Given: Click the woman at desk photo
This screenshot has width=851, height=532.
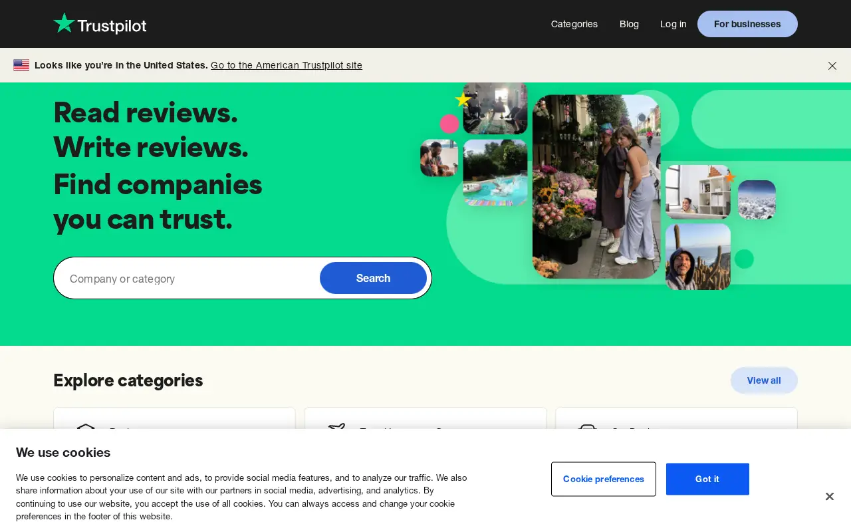Looking at the screenshot, I should (x=698, y=192).
